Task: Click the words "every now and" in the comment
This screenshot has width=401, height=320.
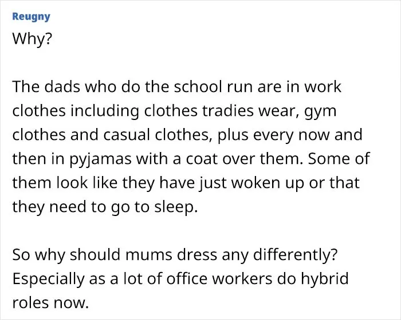Action: coord(308,135)
